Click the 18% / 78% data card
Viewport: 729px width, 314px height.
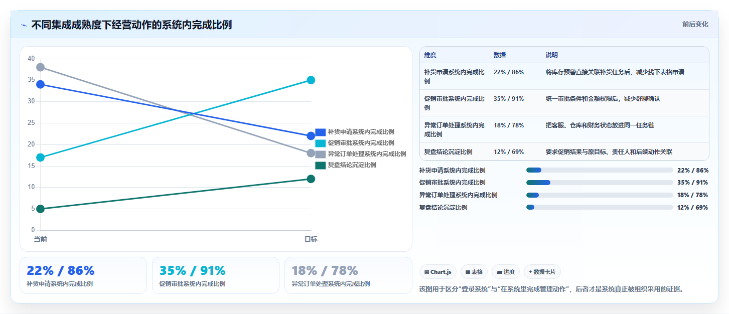point(348,275)
